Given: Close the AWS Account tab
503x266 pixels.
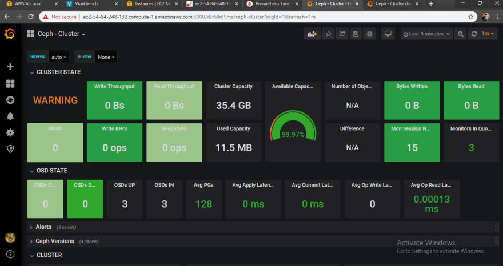Looking at the screenshot, I should (x=57, y=4).
